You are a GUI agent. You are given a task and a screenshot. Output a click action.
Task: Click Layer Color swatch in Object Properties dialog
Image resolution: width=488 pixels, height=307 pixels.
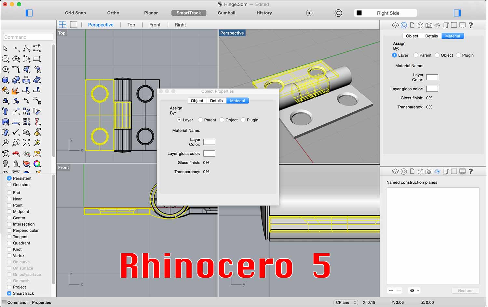(209, 142)
